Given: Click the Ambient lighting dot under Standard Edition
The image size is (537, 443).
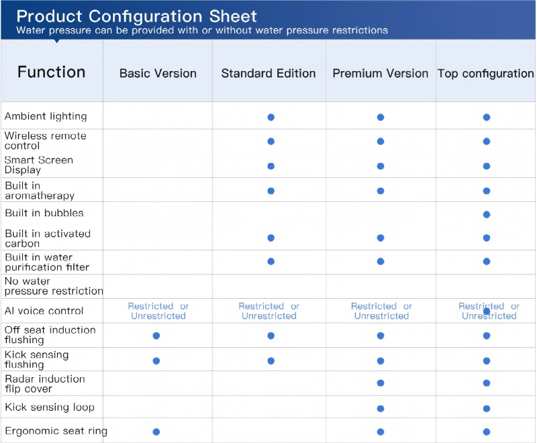Looking at the screenshot, I should (271, 117).
